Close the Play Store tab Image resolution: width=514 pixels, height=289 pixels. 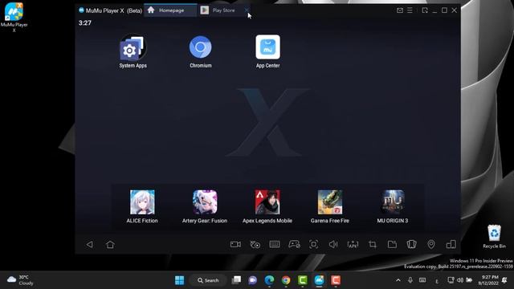pos(247,10)
